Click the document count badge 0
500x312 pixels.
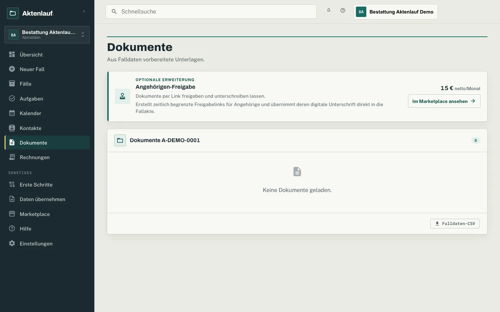476,140
